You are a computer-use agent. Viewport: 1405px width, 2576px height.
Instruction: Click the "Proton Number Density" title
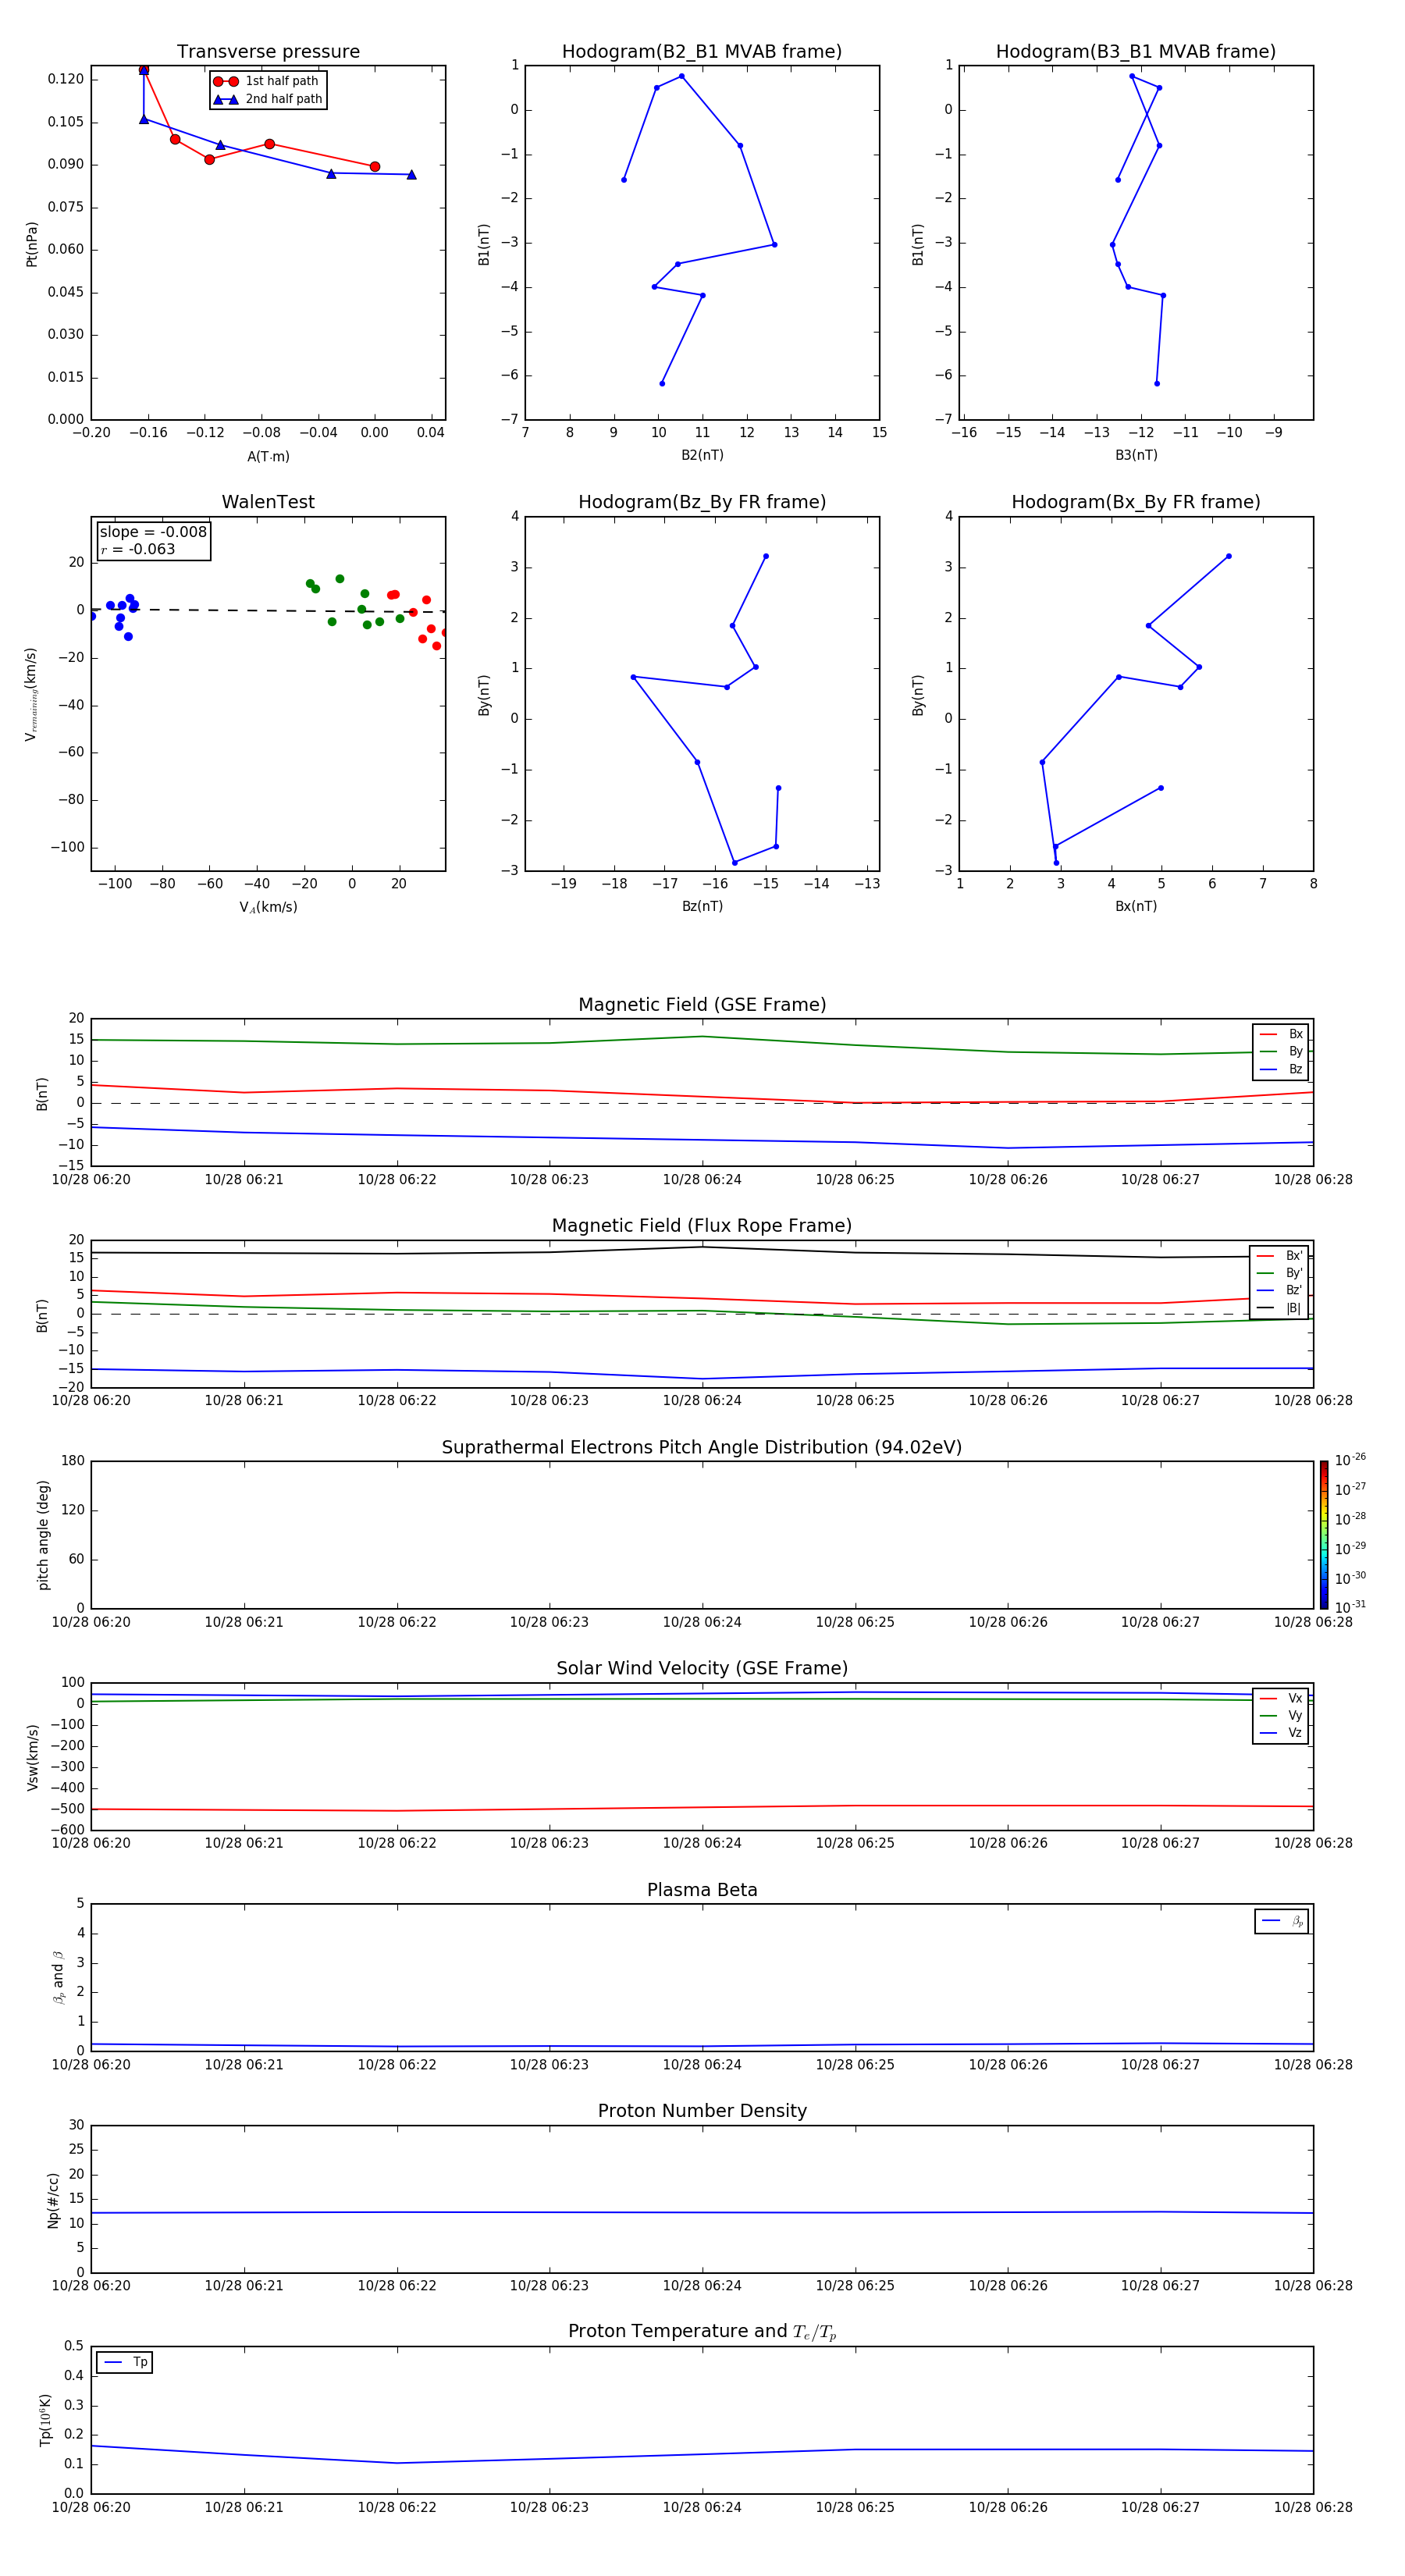pyautogui.click(x=701, y=2111)
